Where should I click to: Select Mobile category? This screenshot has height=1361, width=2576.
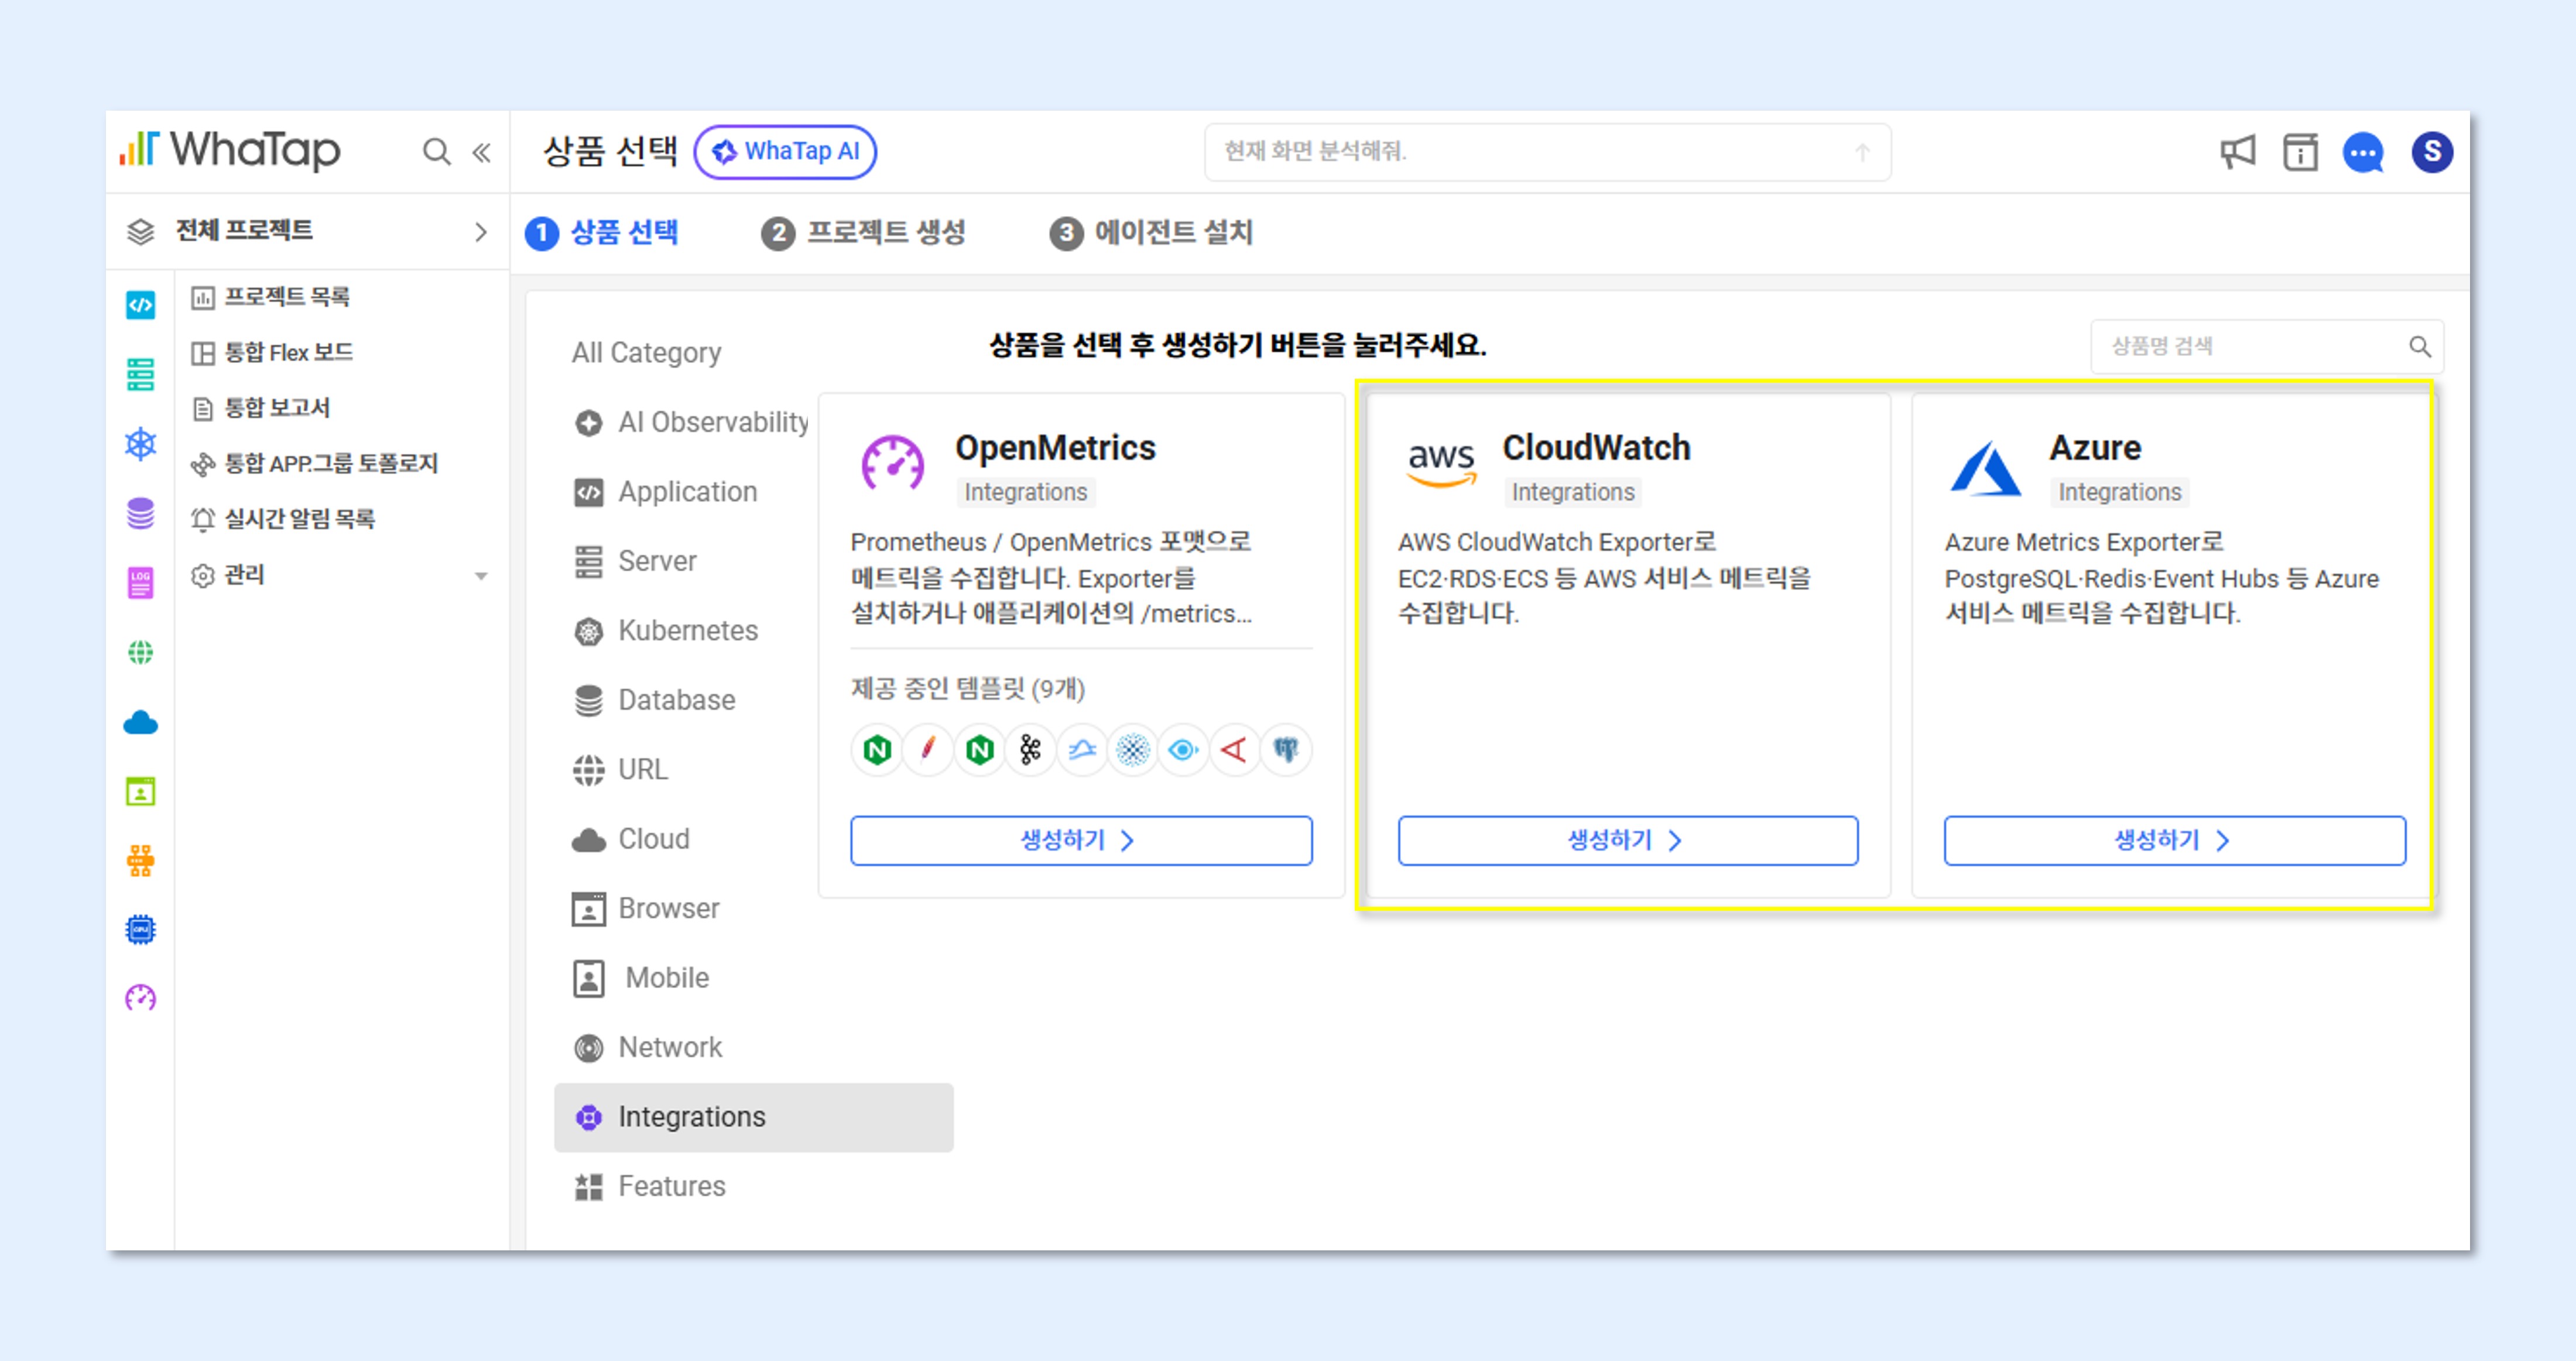(x=641, y=978)
